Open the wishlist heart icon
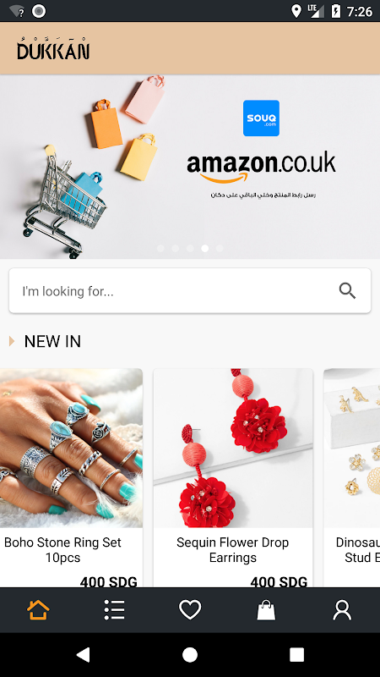The image size is (380, 677). click(190, 610)
